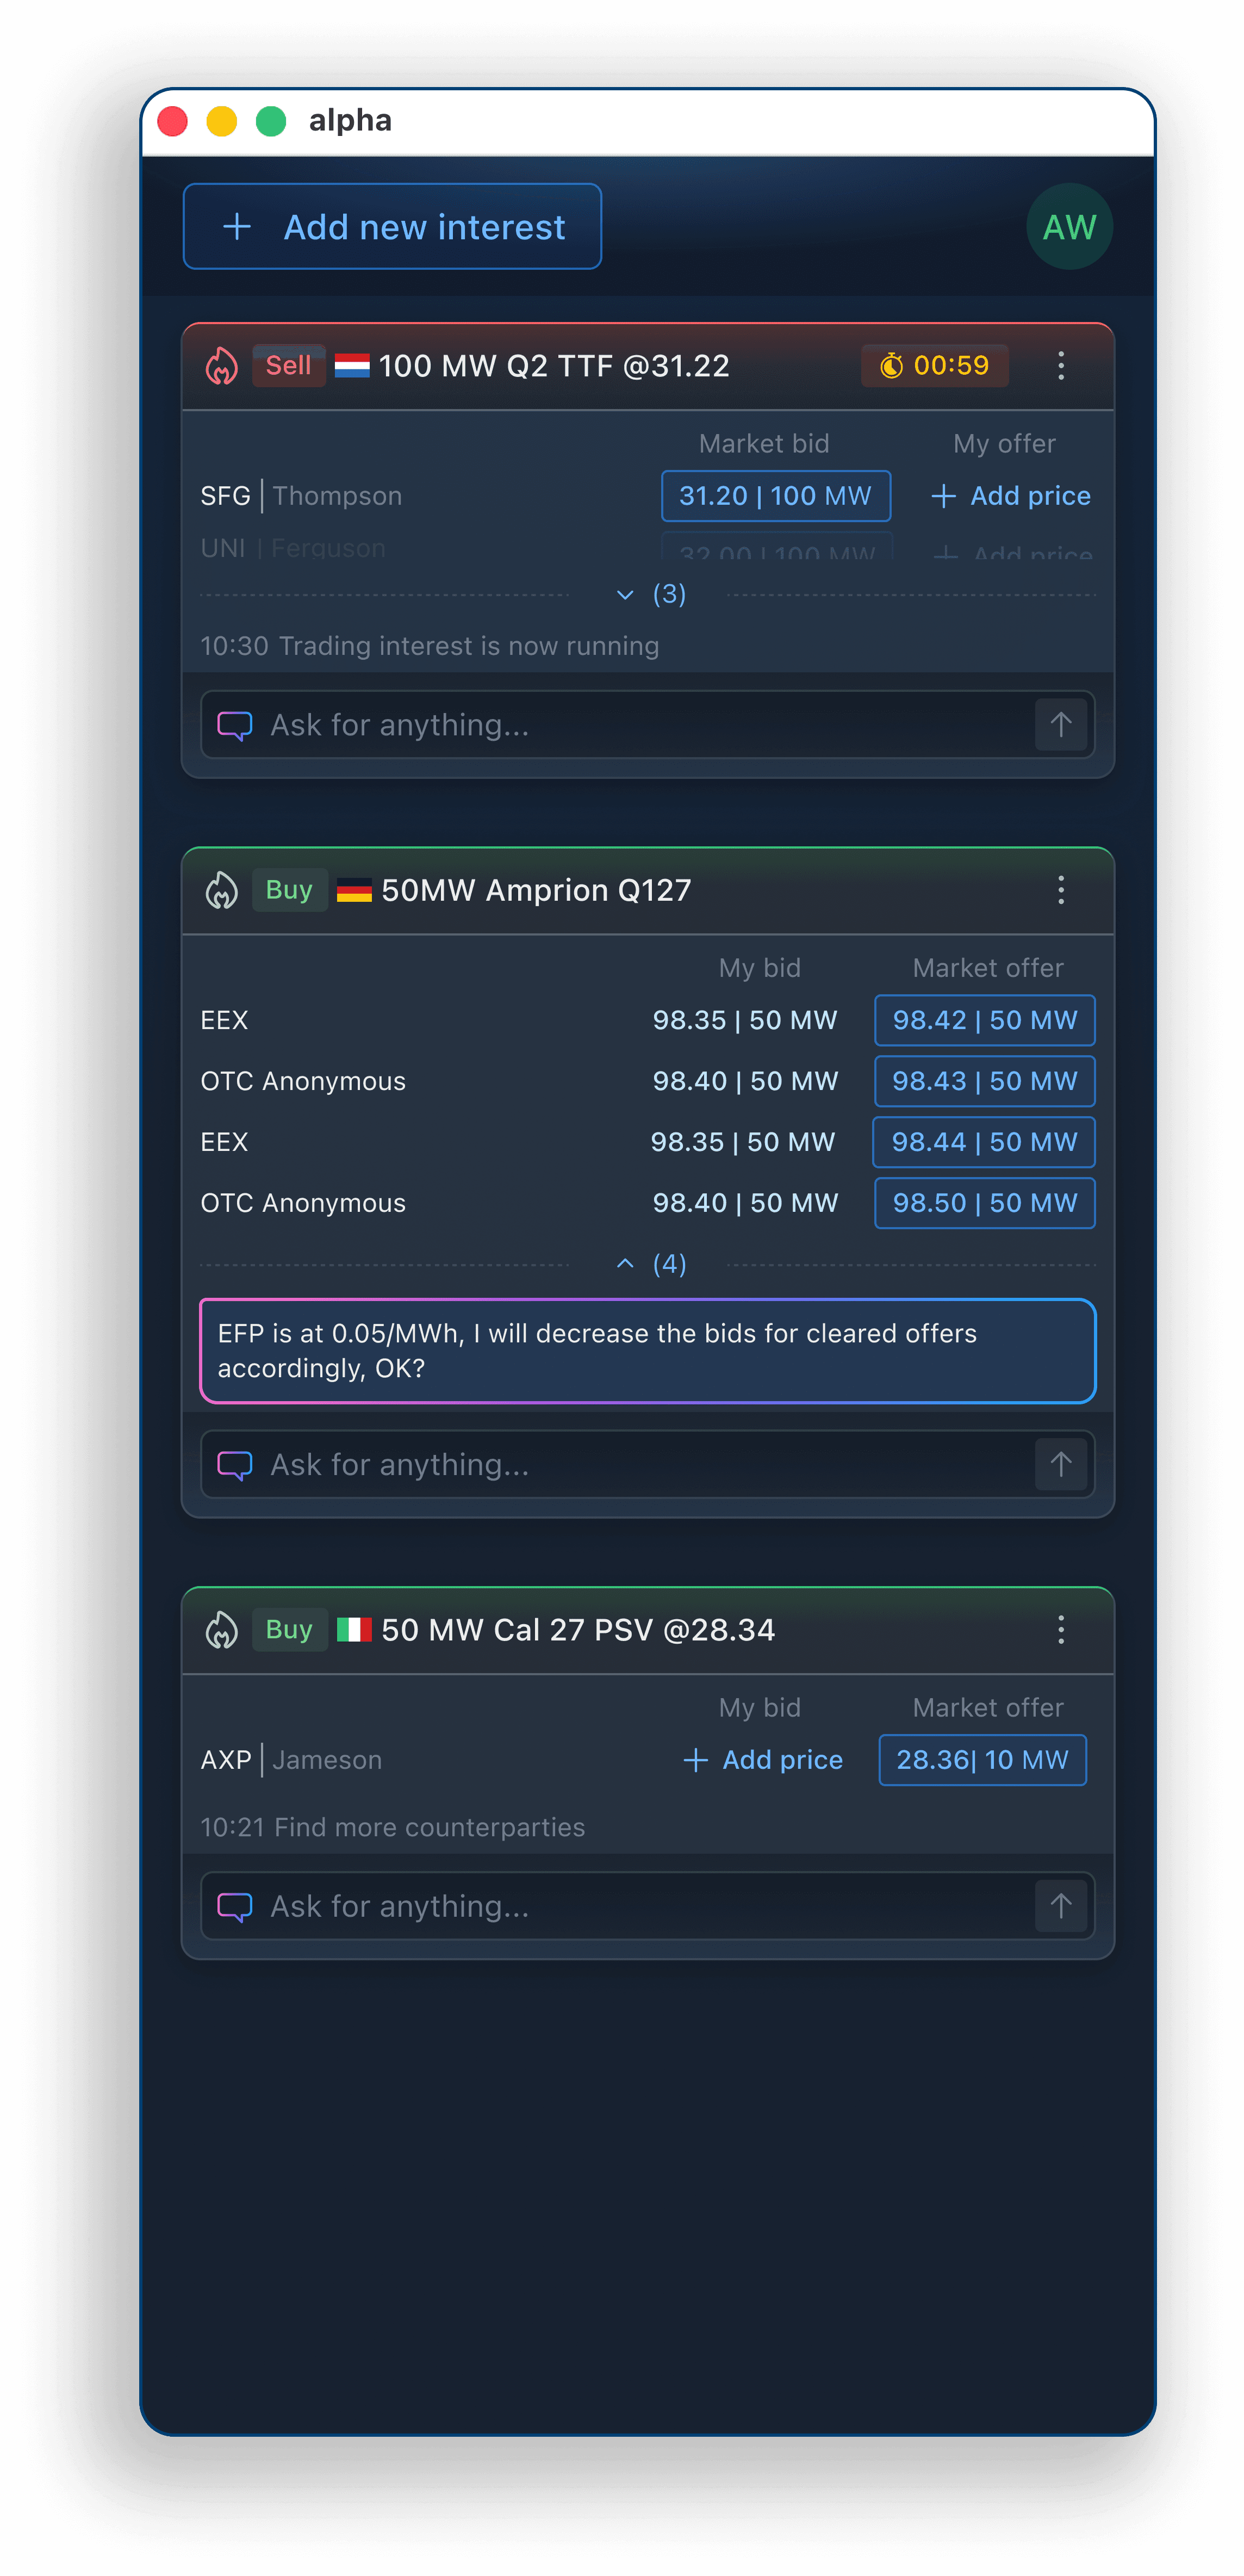Send message arrow in PSV card chat
Image resolution: width=1244 pixels, height=2576 pixels.
[x=1061, y=1906]
